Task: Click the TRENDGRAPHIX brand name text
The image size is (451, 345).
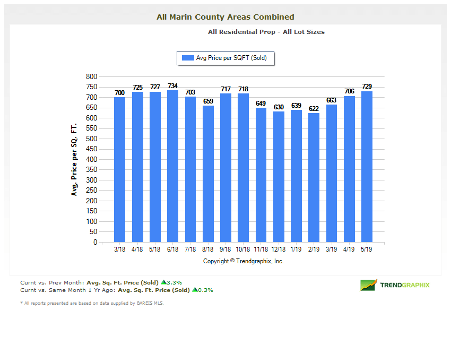Action: (405, 285)
